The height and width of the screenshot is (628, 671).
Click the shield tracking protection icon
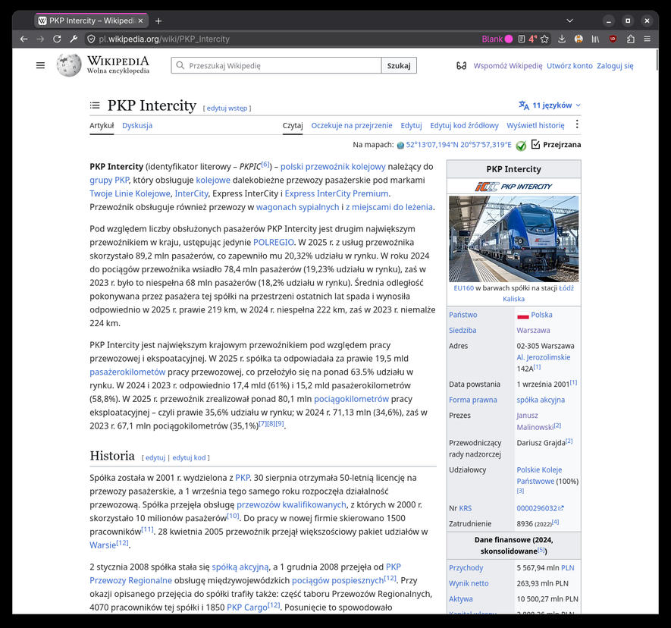pos(91,39)
